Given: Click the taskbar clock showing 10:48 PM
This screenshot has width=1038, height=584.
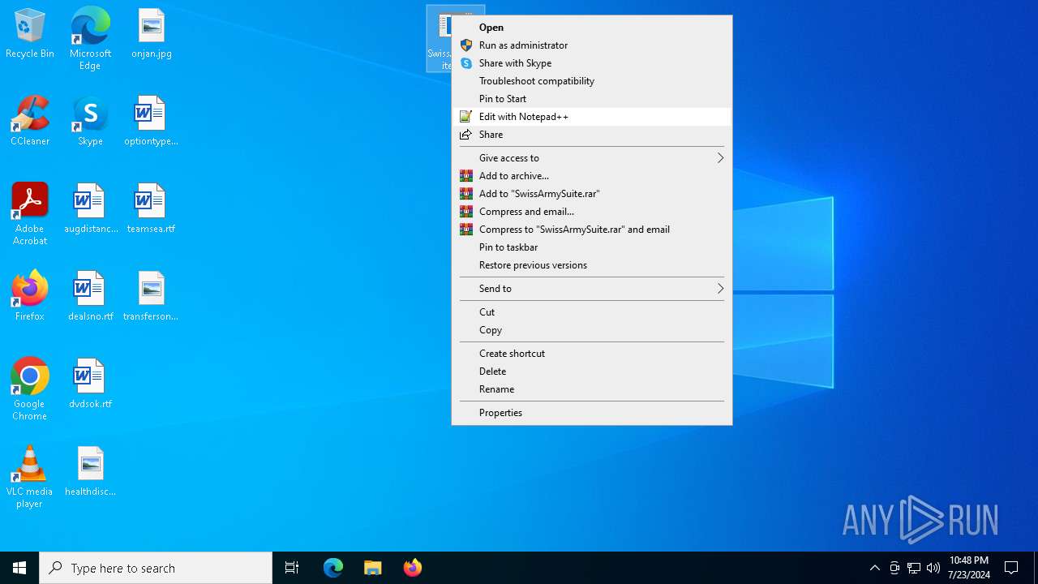Looking at the screenshot, I should (968, 568).
